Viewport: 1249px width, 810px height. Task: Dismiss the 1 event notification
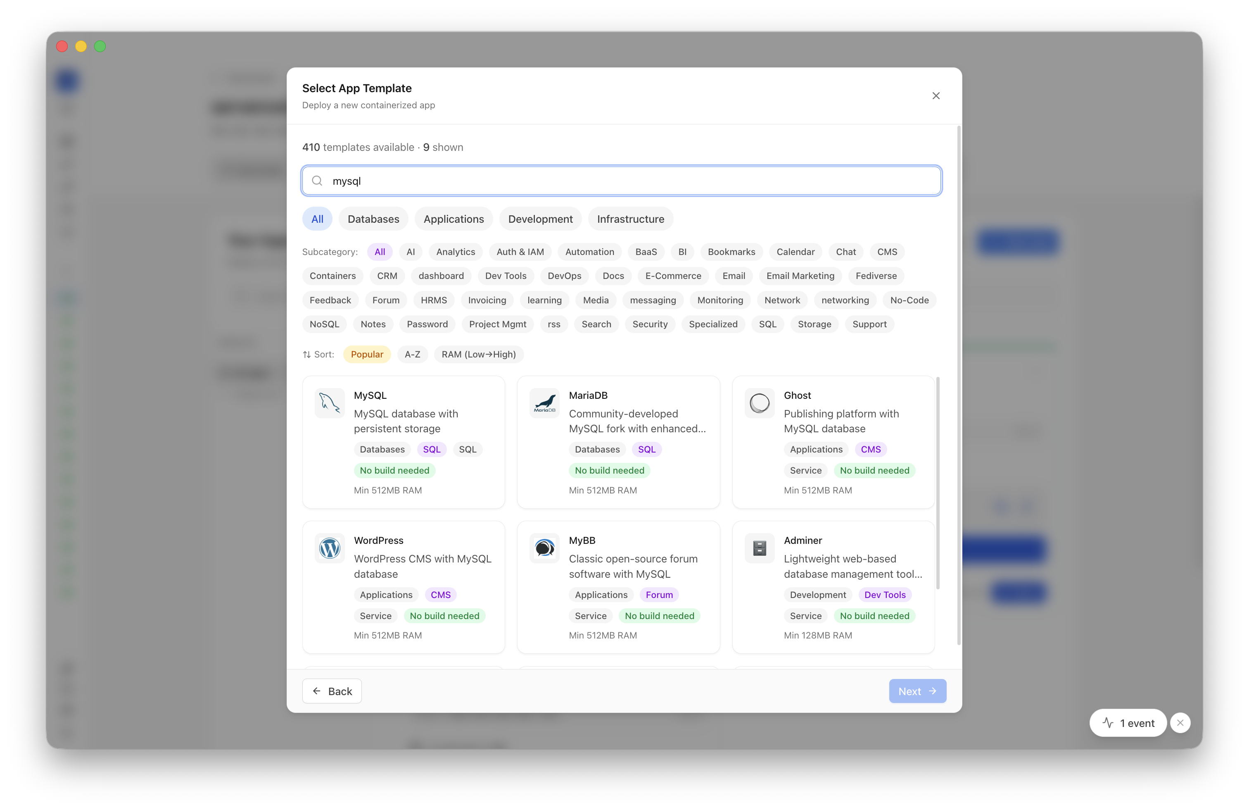[x=1180, y=723]
